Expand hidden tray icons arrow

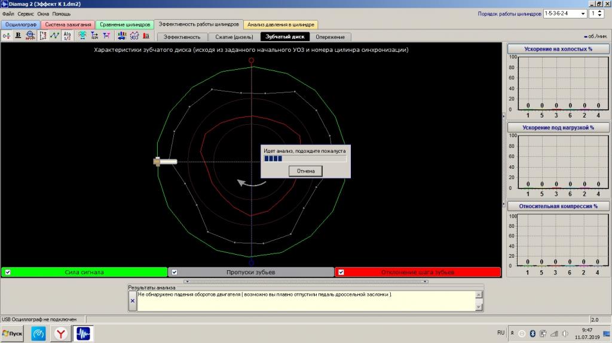pyautogui.click(x=512, y=333)
